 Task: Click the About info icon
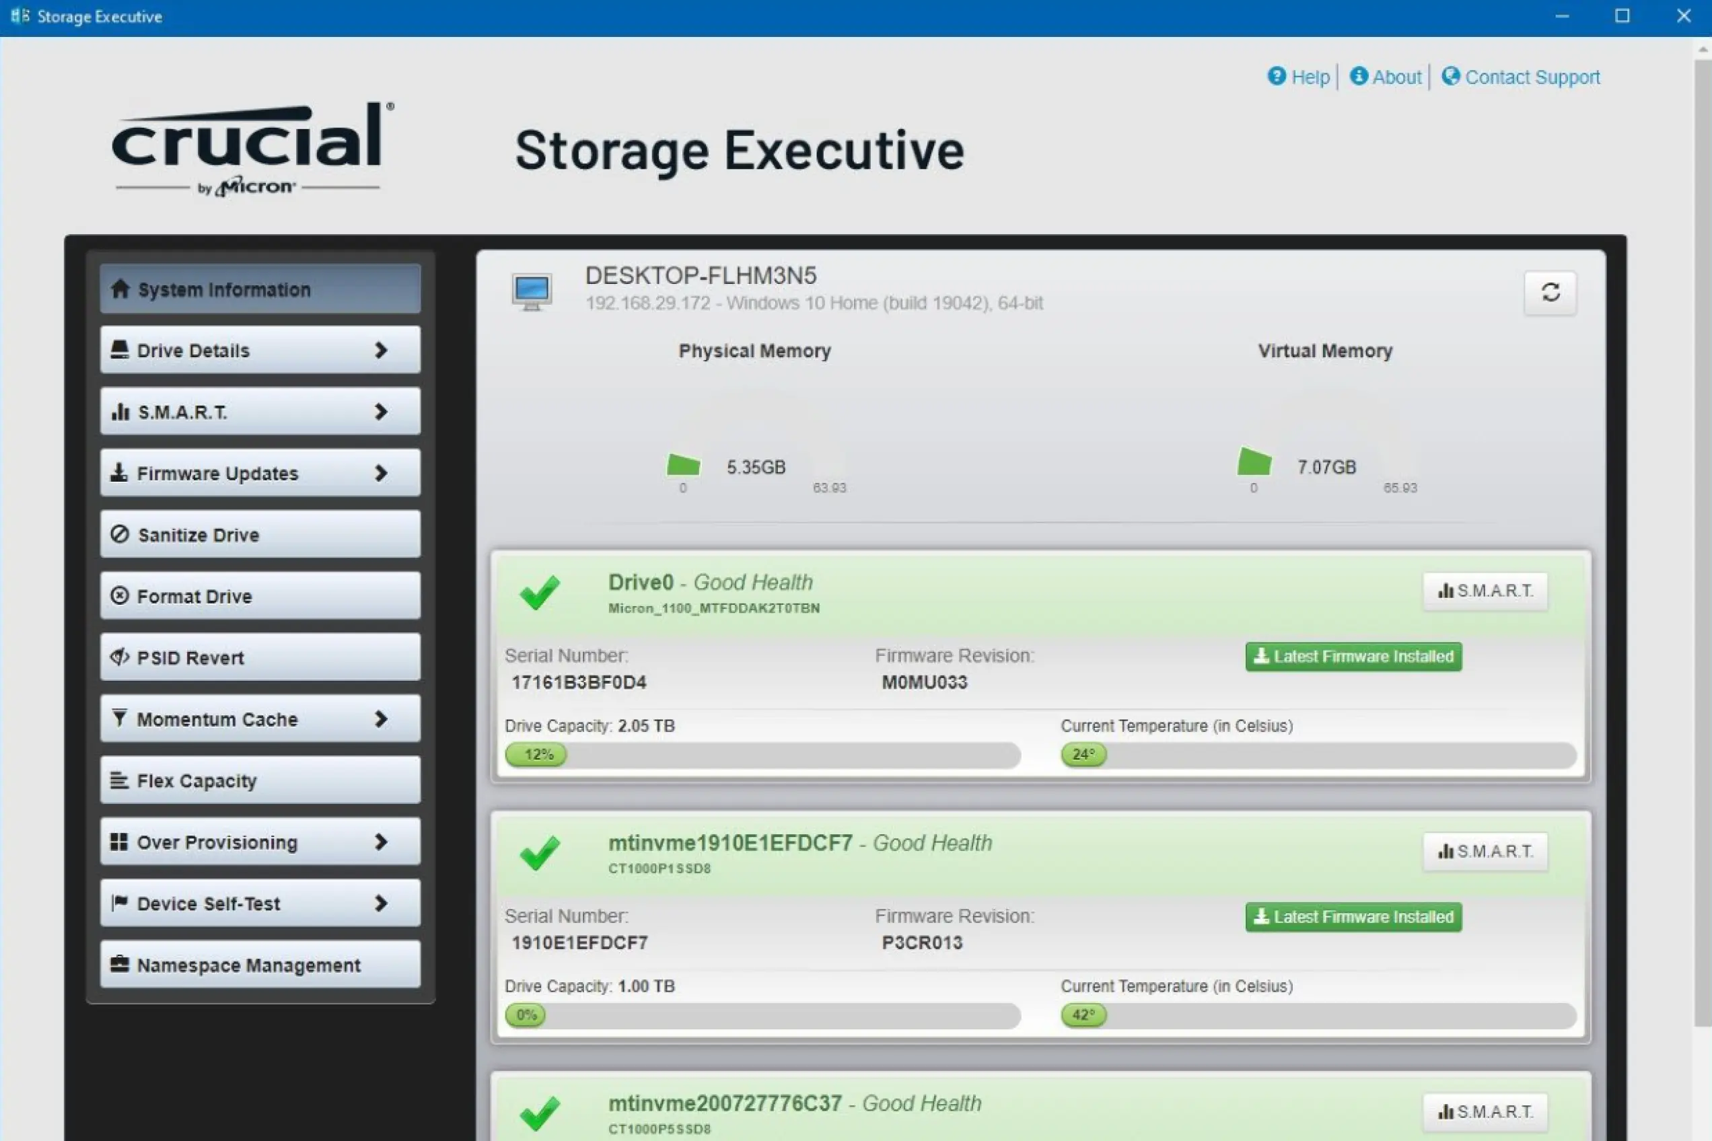point(1358,77)
